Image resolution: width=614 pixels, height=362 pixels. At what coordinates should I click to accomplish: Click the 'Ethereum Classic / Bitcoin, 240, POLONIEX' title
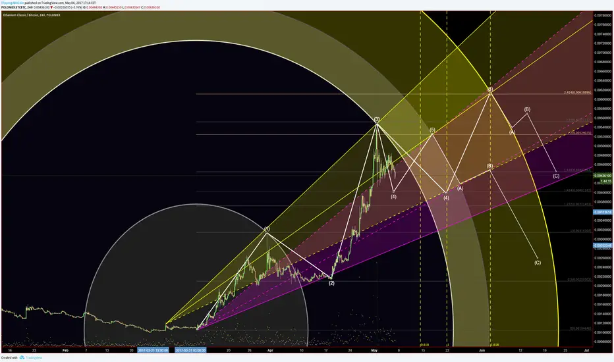(x=32, y=15)
